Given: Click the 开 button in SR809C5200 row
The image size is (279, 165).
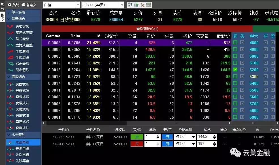Looking at the screenshot, I should [167, 137].
